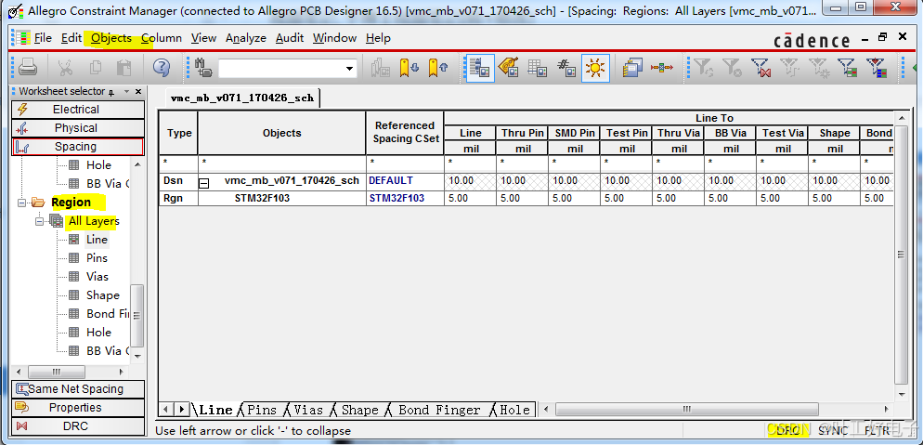
Task: Open the Analyze menu
Action: click(x=246, y=38)
